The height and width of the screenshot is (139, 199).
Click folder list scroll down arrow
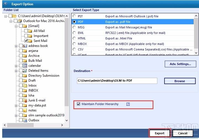(67, 120)
